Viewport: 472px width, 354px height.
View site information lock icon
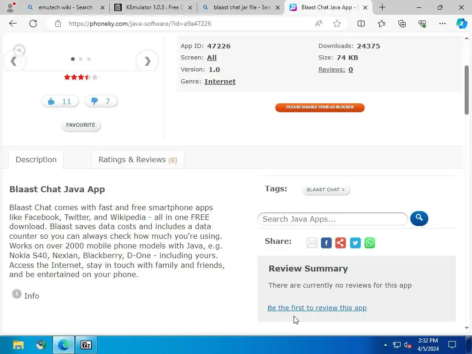tap(58, 24)
